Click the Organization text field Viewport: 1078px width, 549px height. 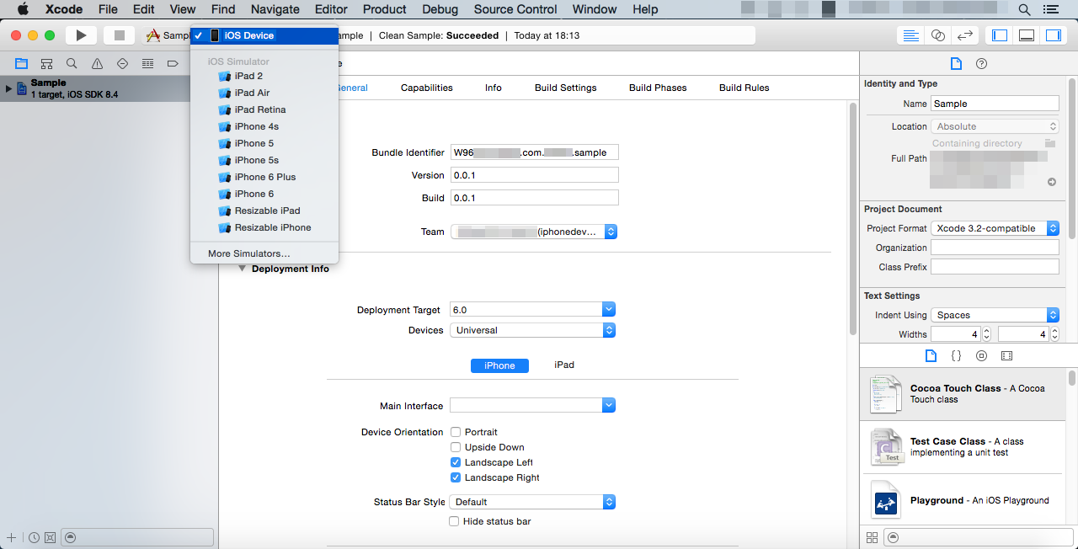coord(995,248)
